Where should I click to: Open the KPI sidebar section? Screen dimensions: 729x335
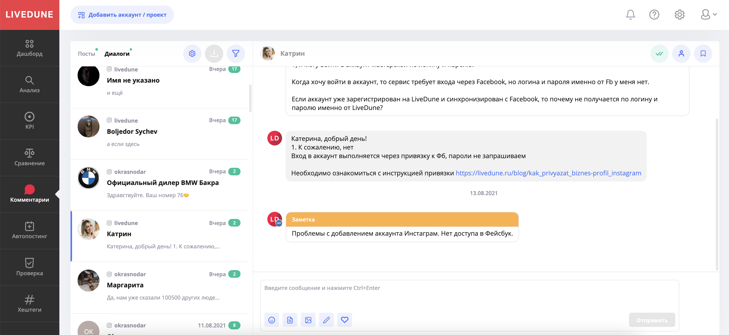pyautogui.click(x=29, y=121)
